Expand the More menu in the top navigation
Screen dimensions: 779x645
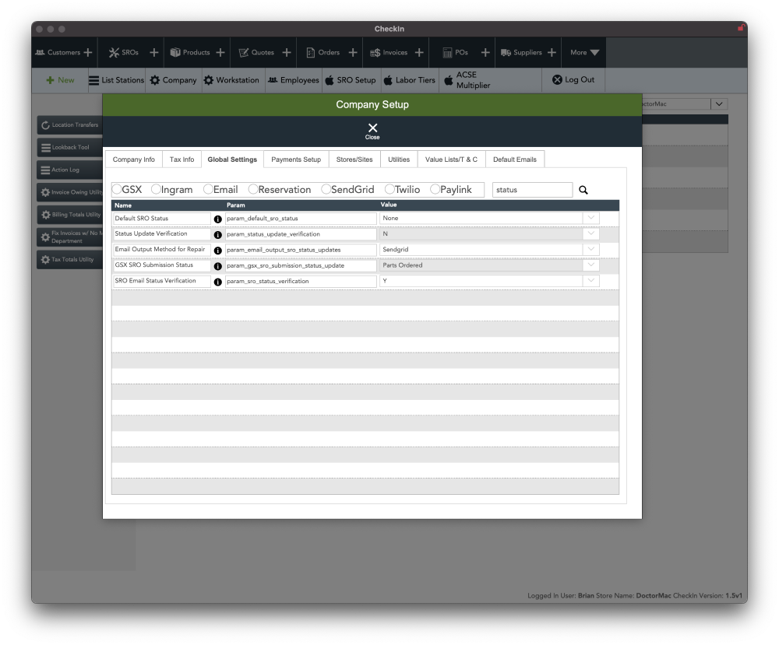(x=583, y=53)
